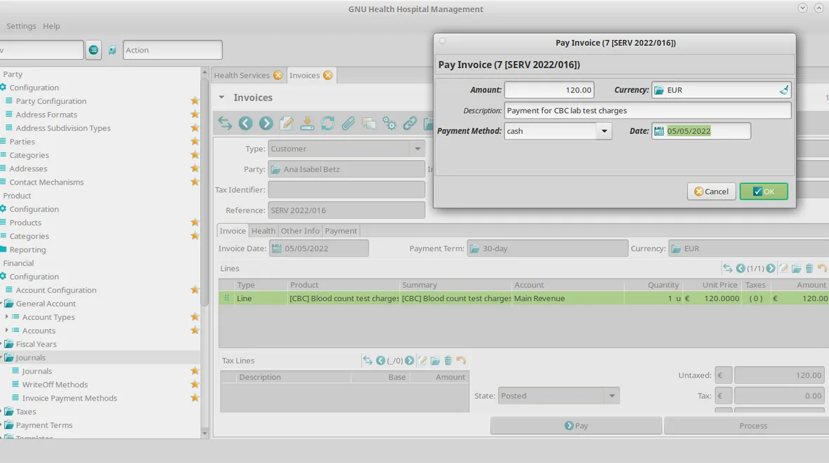Viewport: 829px width, 463px height.
Task: Switch to the Health tab of invoice
Action: coord(263,231)
